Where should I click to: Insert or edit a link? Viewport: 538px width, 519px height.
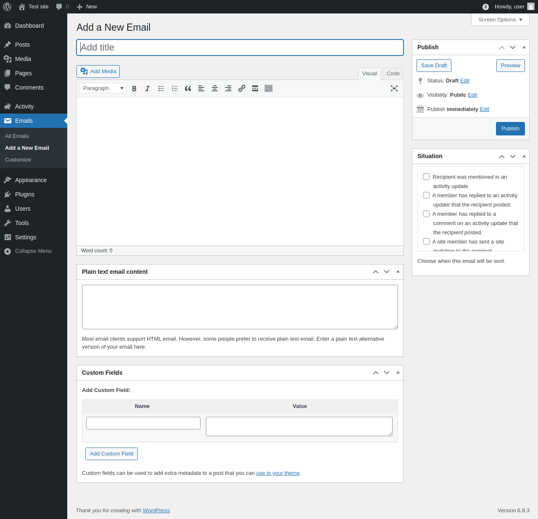coord(242,88)
